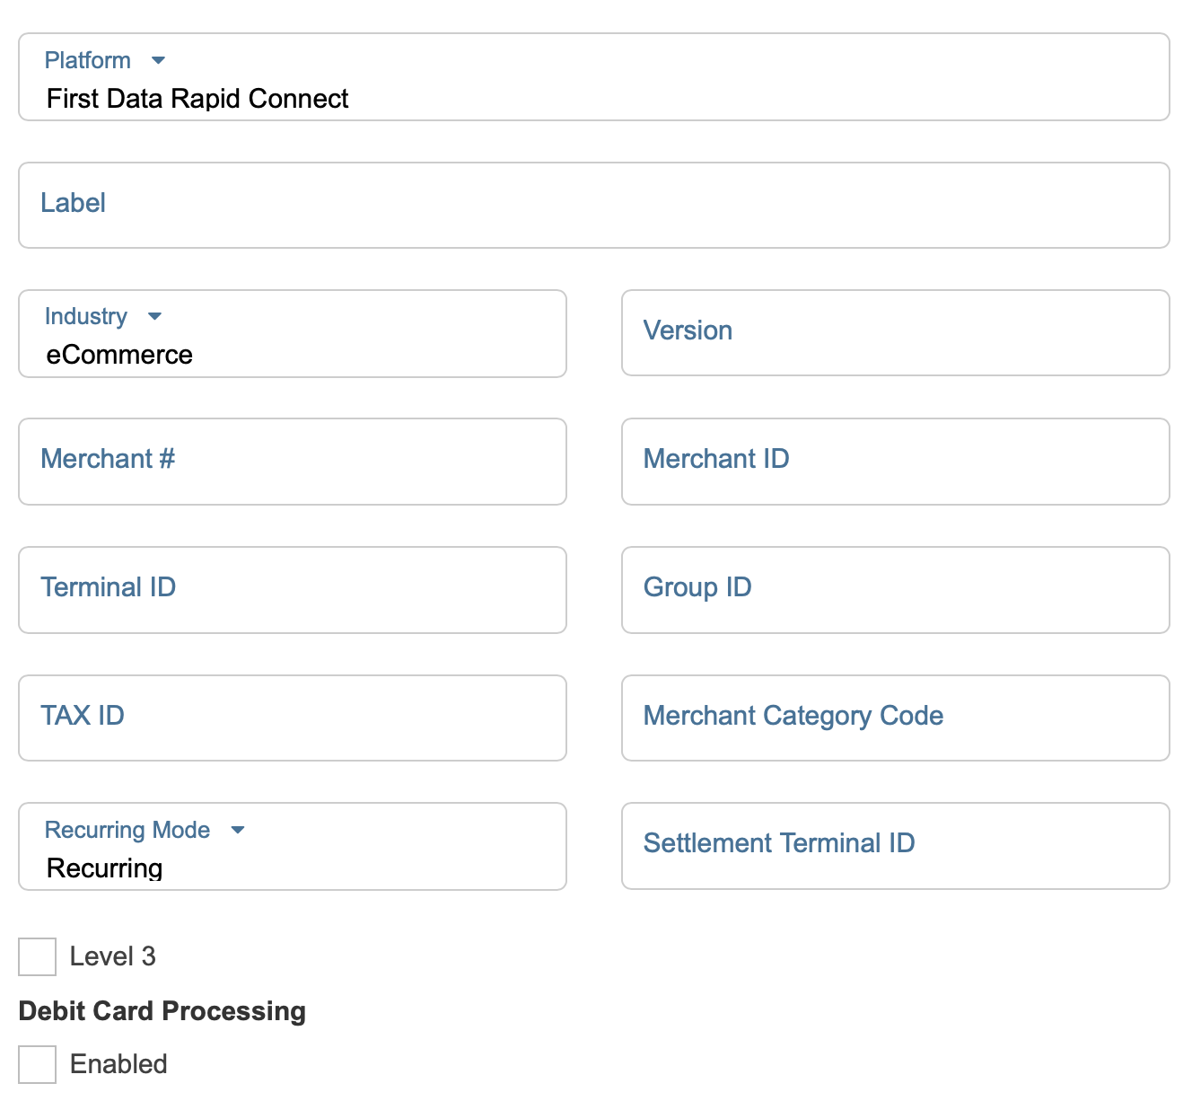Focus the Group ID input
This screenshot has width=1192, height=1101.
coord(895,589)
